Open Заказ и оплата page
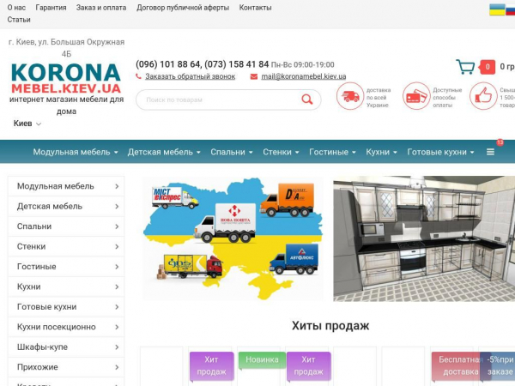515x386 pixels. [x=101, y=8]
